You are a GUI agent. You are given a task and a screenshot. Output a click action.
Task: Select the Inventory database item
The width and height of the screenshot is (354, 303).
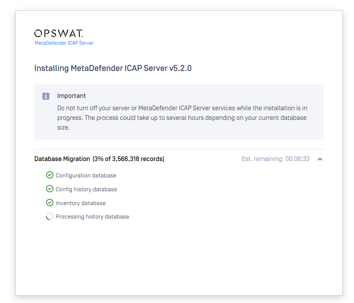click(80, 203)
